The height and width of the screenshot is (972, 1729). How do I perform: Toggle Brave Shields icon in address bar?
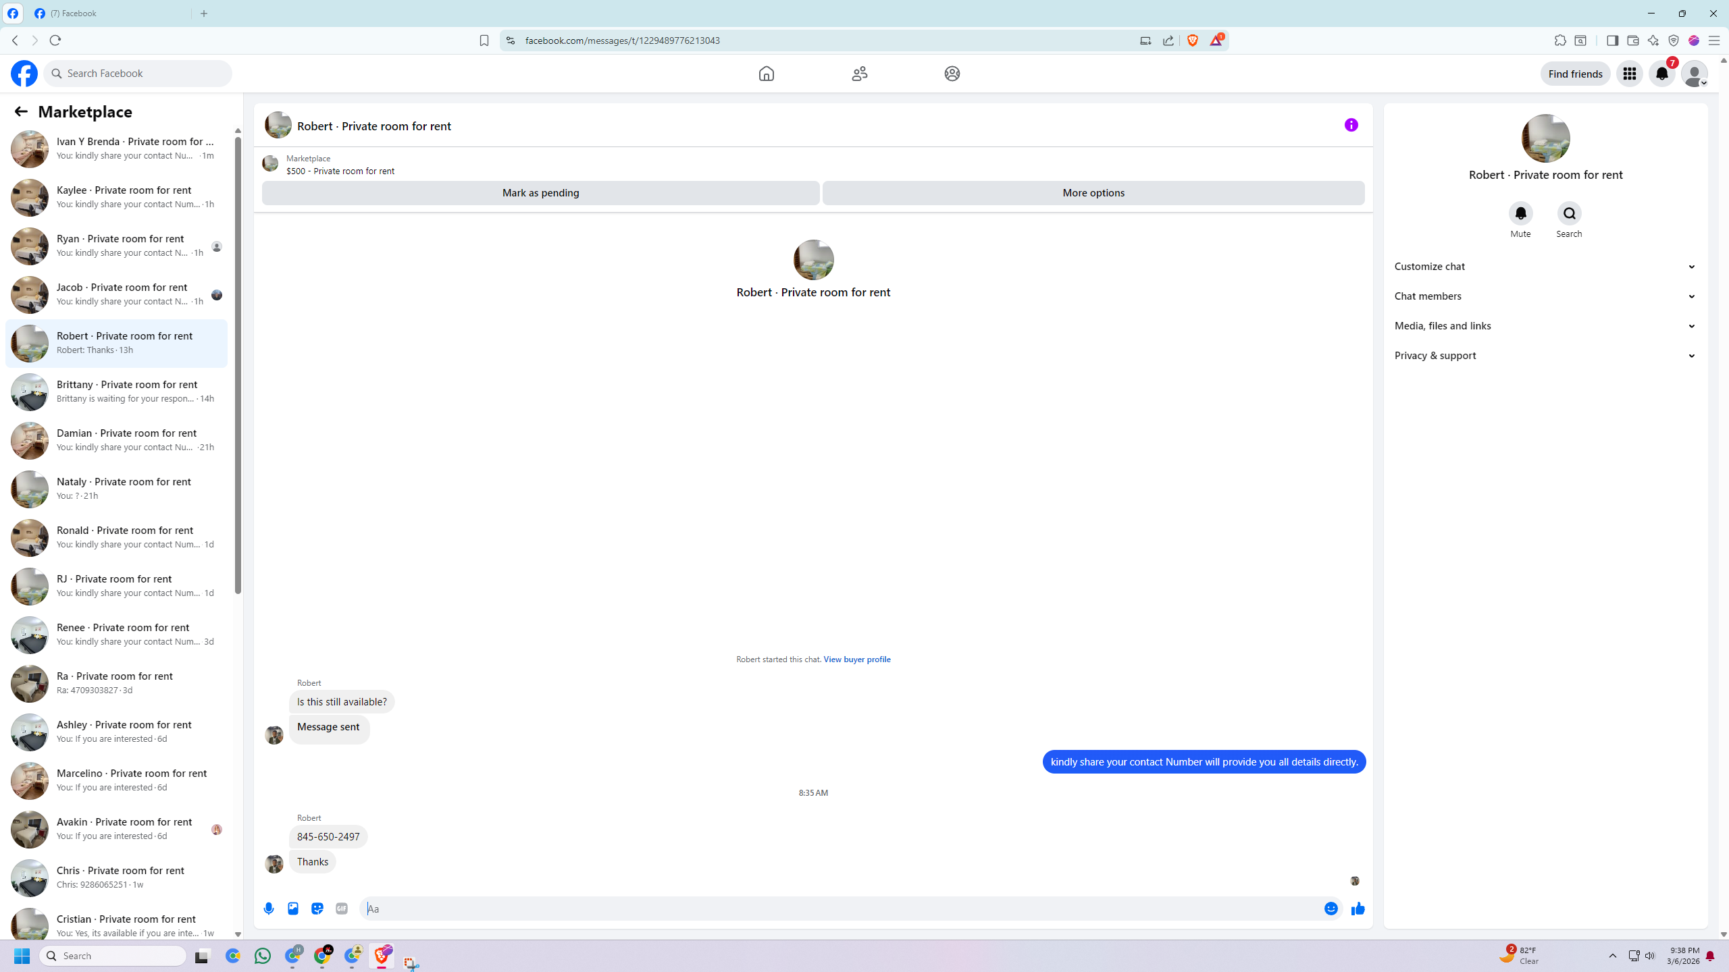(1193, 40)
